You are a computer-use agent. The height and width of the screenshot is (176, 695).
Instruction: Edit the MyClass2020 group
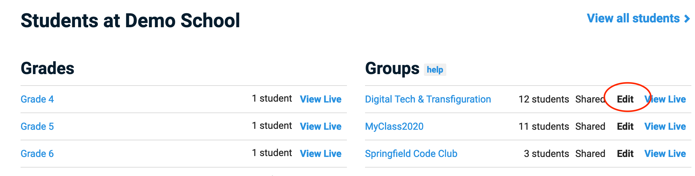625,126
